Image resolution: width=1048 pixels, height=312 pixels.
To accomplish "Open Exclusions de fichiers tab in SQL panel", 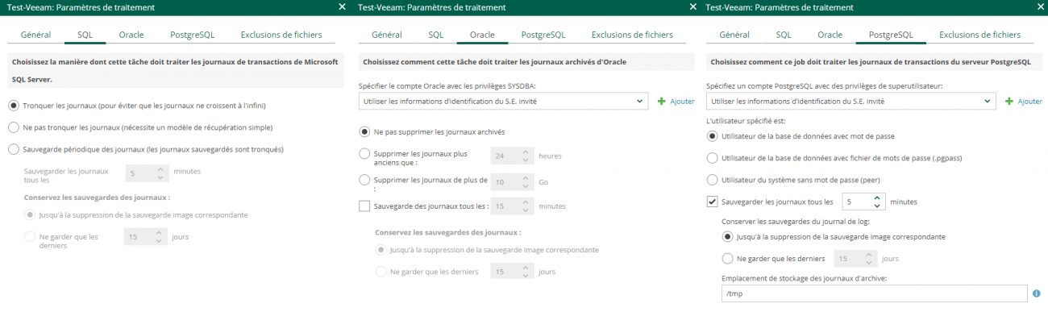I will point(281,35).
